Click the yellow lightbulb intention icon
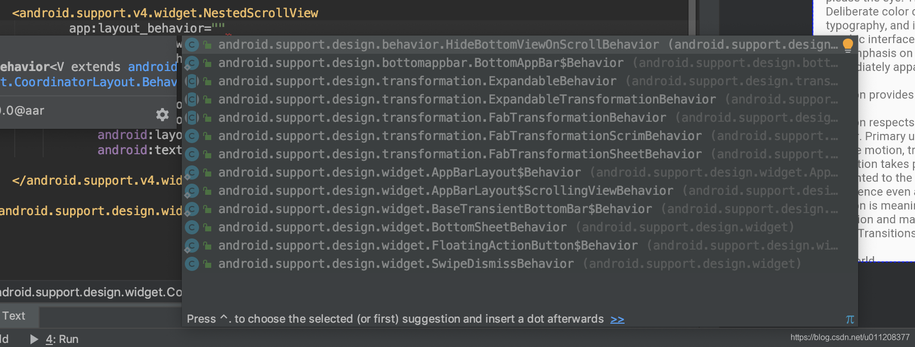The width and height of the screenshot is (915, 347). (x=847, y=45)
